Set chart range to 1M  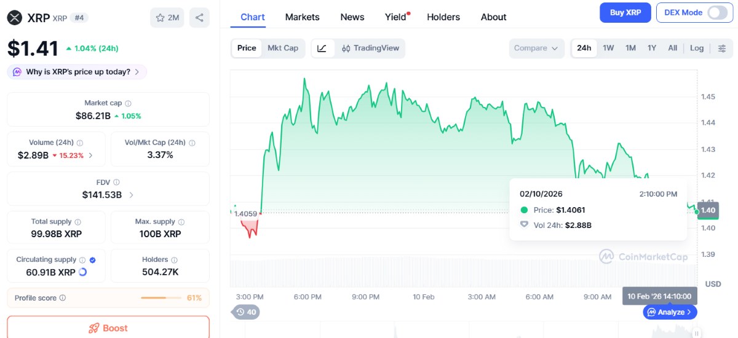click(x=630, y=48)
